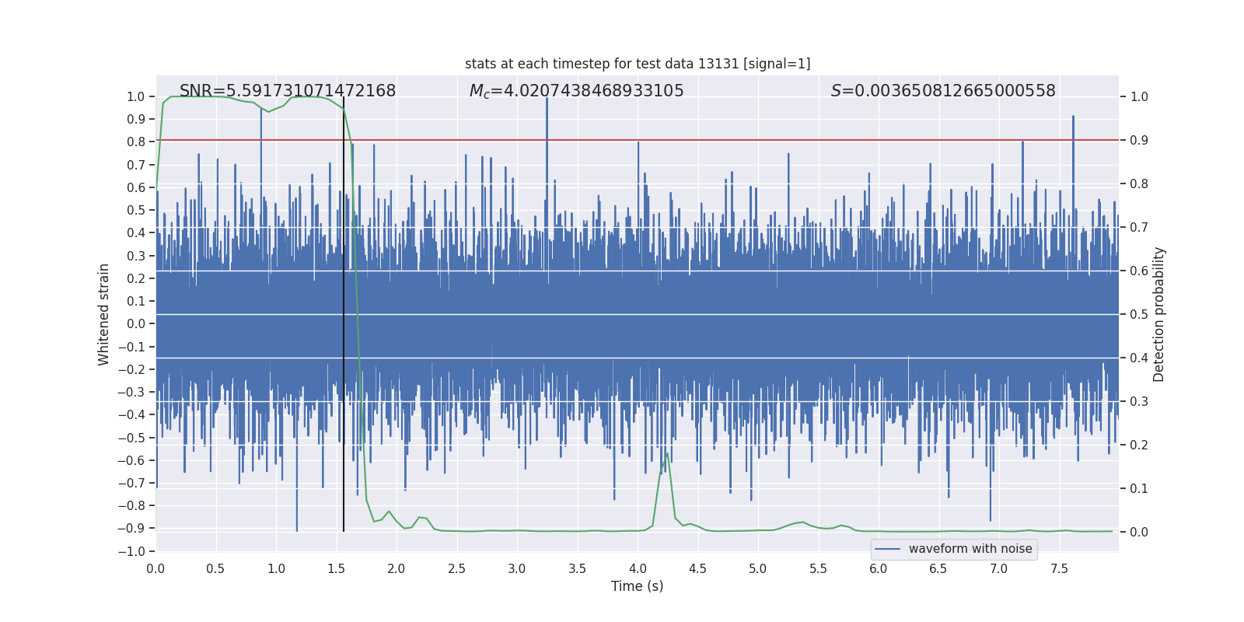Click the 'Whitened strain' y-axis label

point(104,314)
